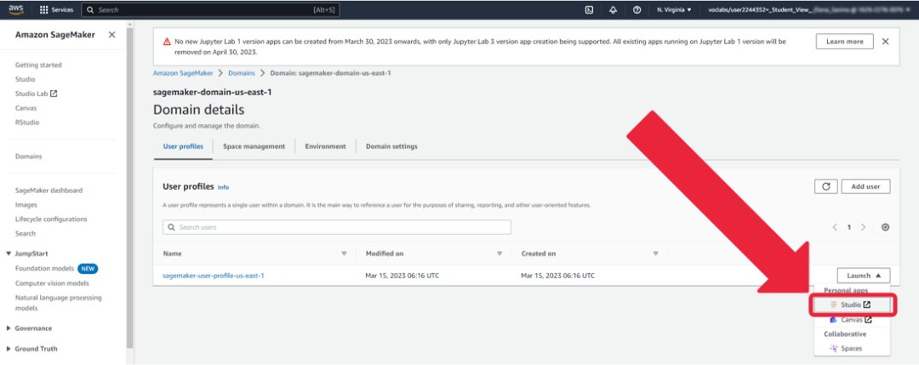Collapse the JumpStart section
The image size is (919, 365).
9,254
